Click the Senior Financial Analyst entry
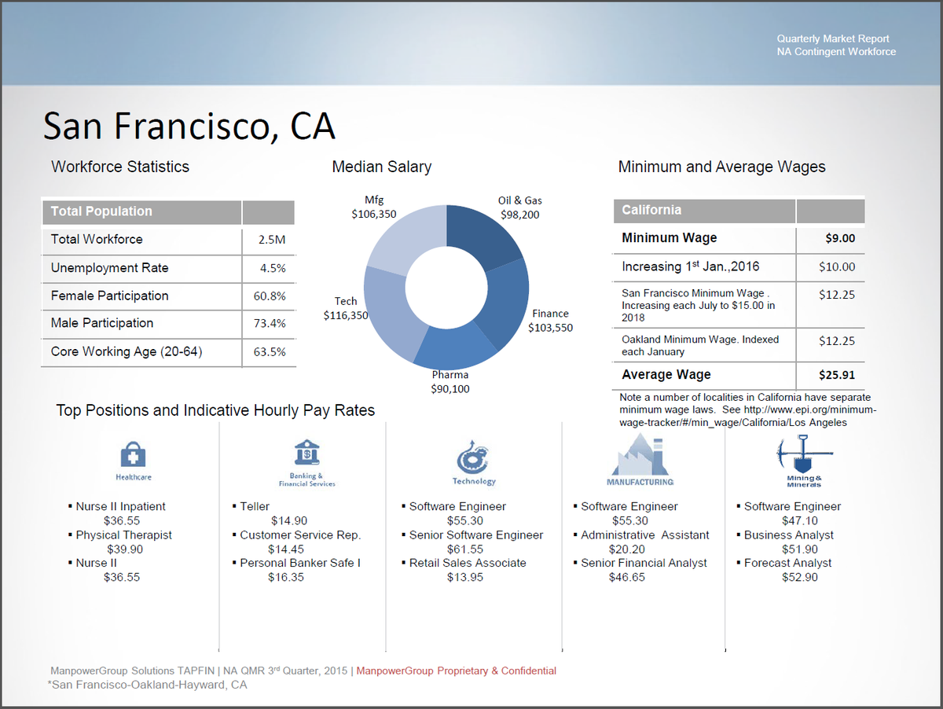This screenshot has width=943, height=709. (644, 563)
